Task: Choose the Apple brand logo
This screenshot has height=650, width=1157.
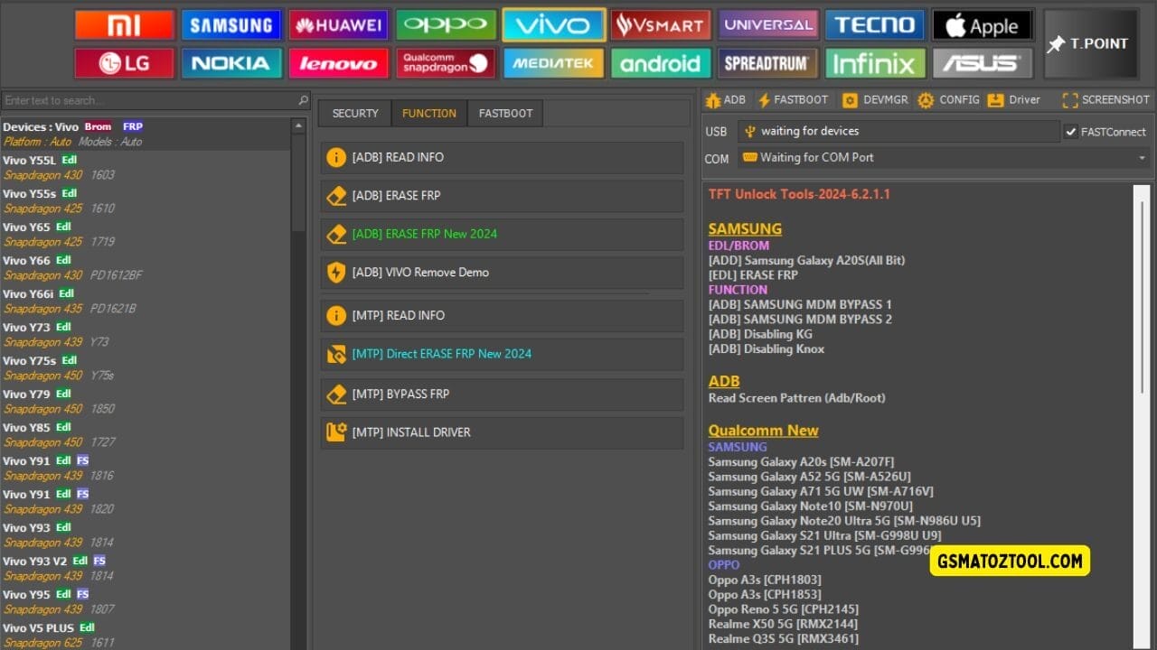Action: pos(983,24)
